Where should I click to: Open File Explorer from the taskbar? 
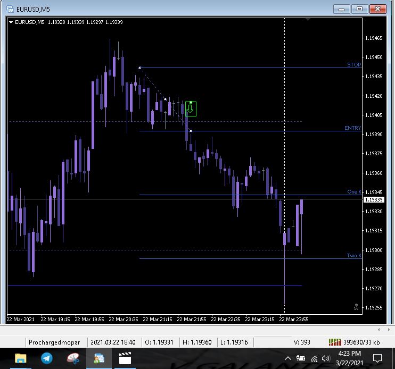(21, 358)
